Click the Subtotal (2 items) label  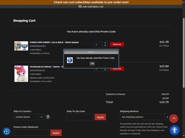pos(116,94)
